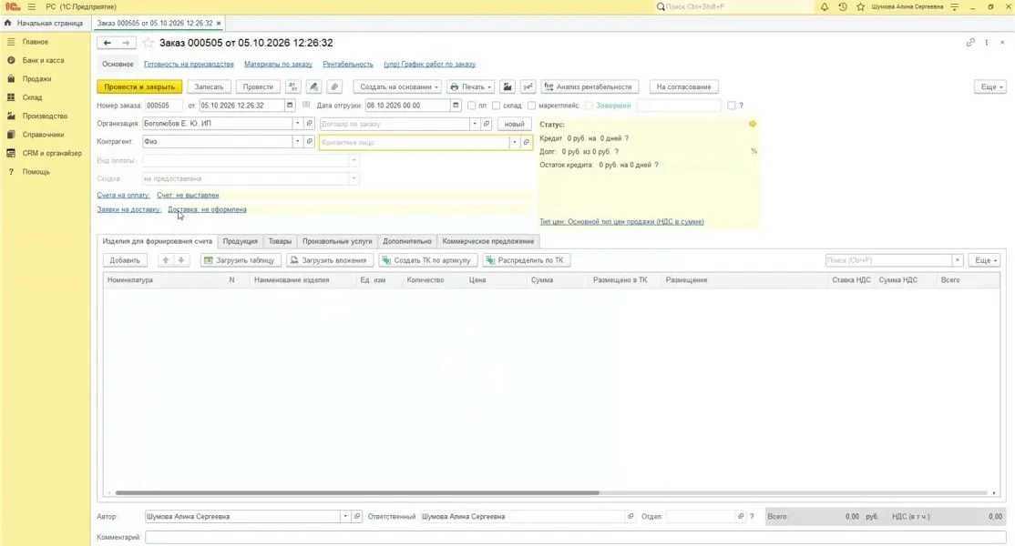Click the Дт/Кт postings icon
1015x546 pixels.
pos(293,86)
